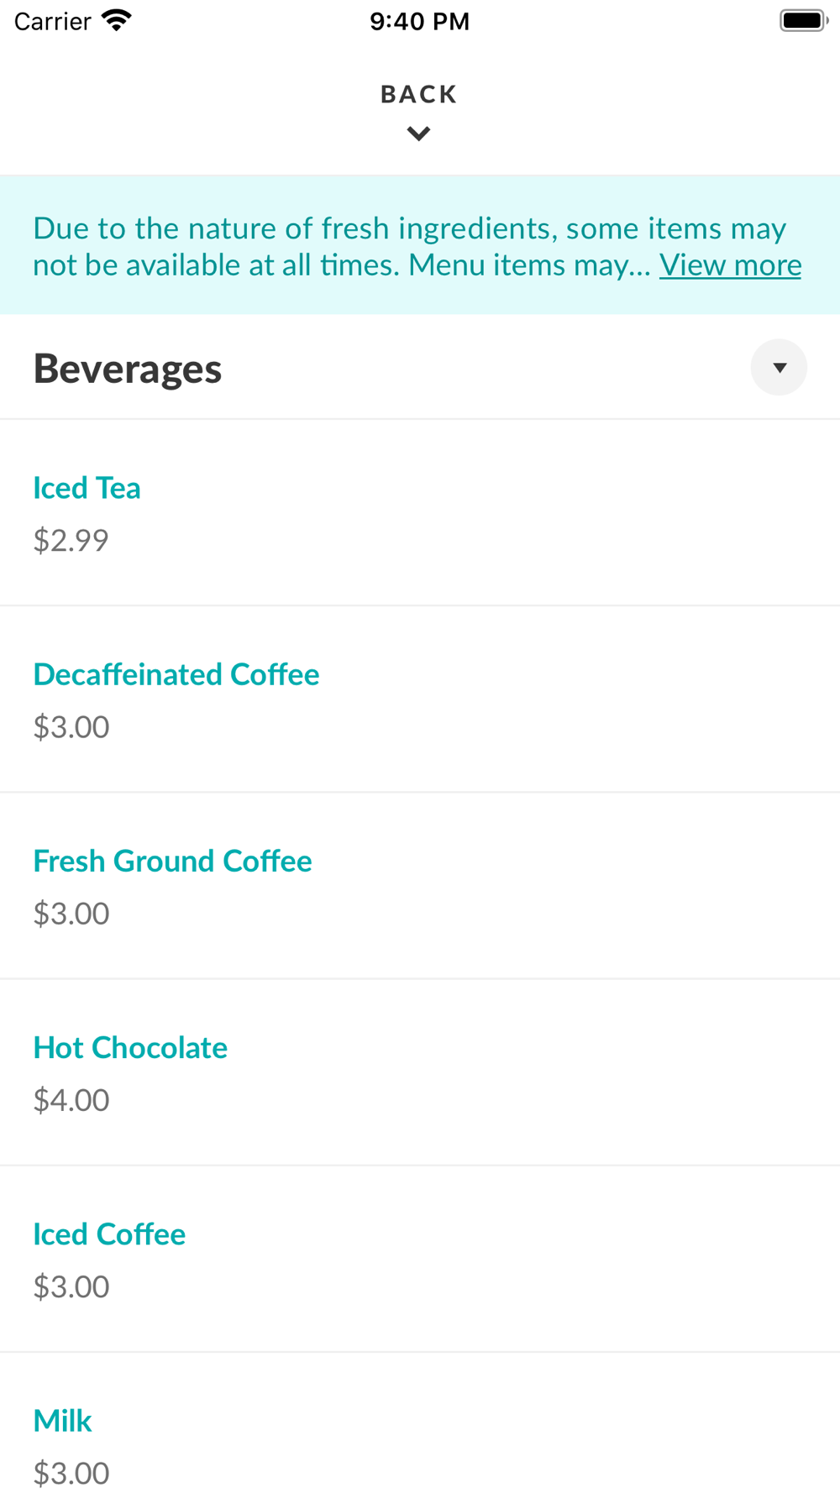Click the Wi-Fi status icon
This screenshot has width=840, height=1493.
[117, 20]
